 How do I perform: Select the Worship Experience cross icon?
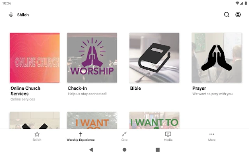[x=81, y=134]
